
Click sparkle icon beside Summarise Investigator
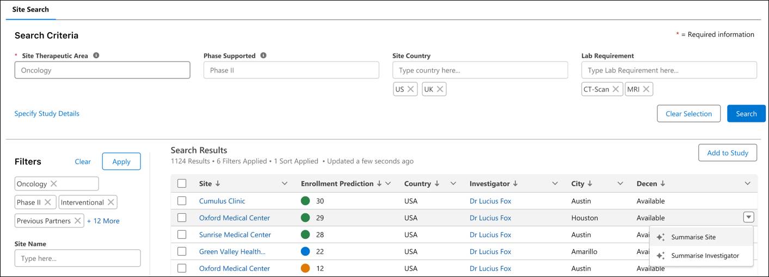[661, 256]
